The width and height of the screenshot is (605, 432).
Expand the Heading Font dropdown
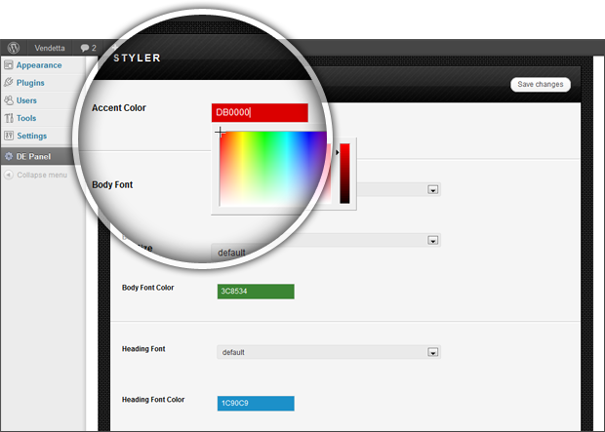coord(431,352)
